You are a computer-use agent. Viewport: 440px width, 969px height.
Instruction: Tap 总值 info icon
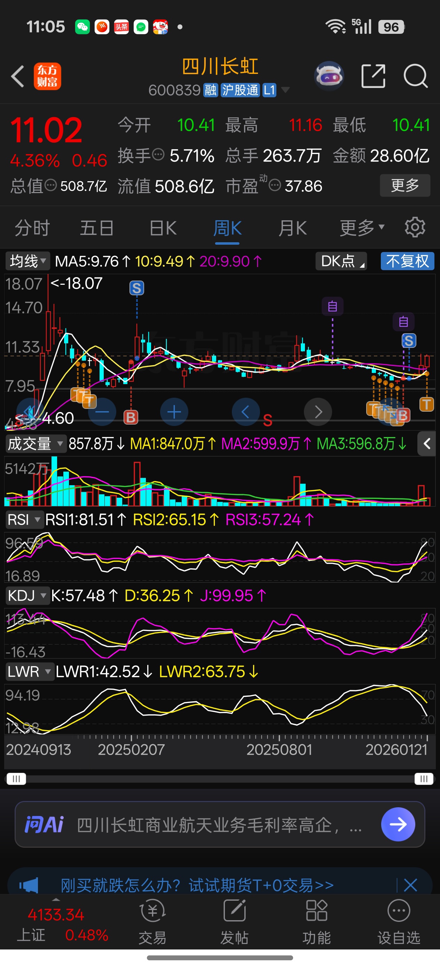51,185
